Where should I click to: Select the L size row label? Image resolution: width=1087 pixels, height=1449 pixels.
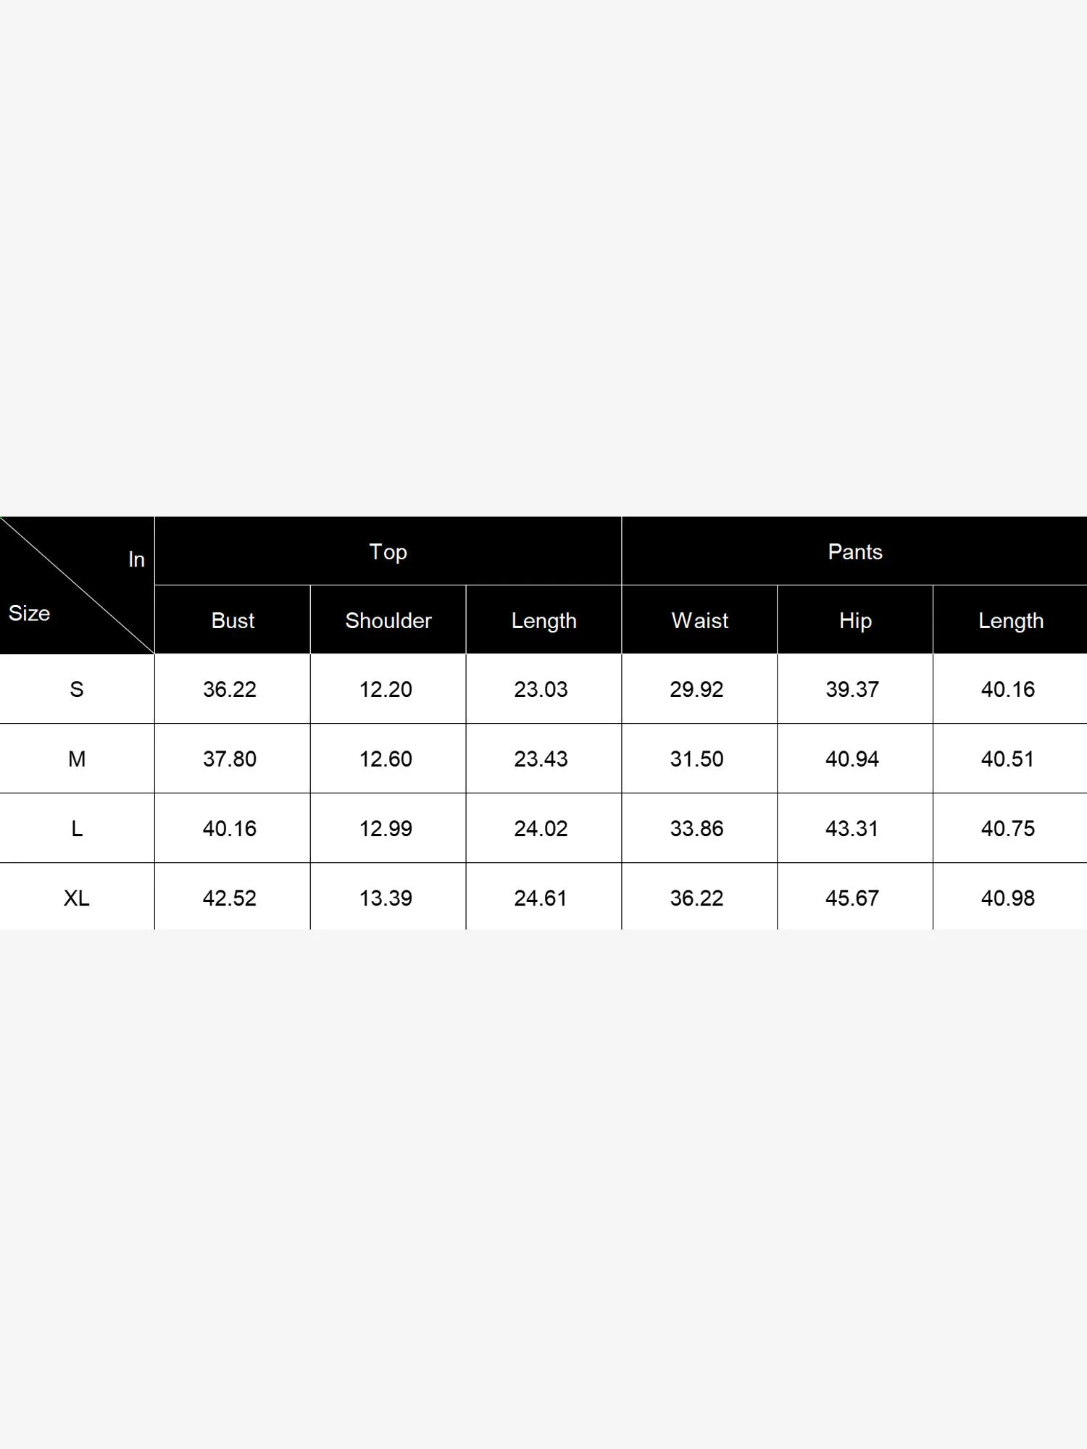pyautogui.click(x=77, y=828)
